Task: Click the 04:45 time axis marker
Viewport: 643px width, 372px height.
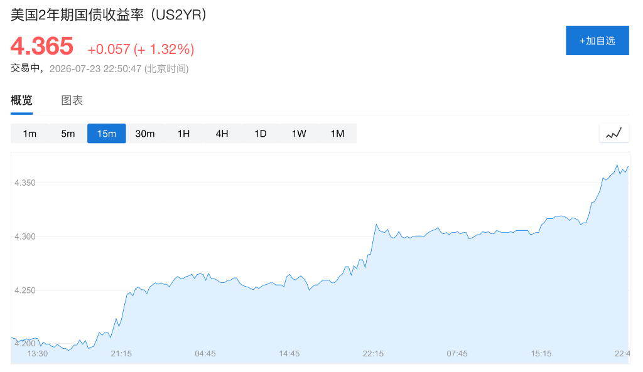Action: (205, 354)
